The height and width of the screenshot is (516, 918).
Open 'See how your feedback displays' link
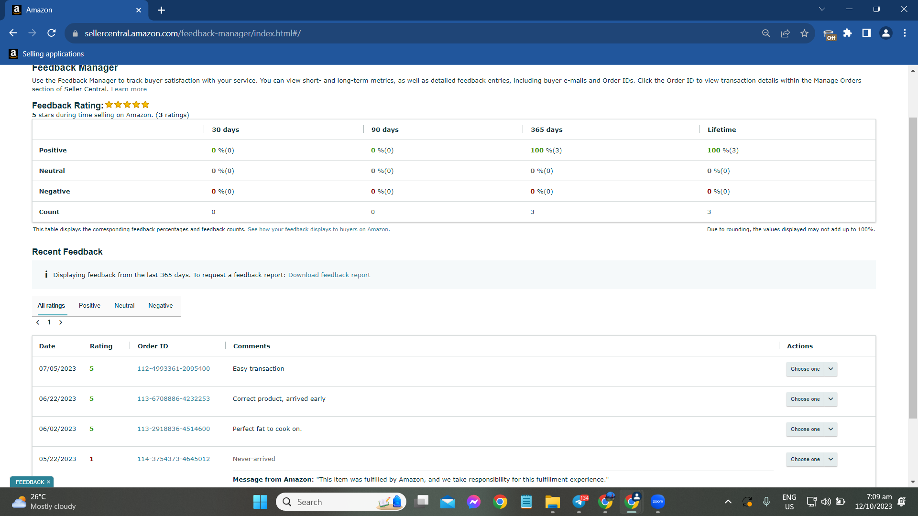pyautogui.click(x=318, y=230)
